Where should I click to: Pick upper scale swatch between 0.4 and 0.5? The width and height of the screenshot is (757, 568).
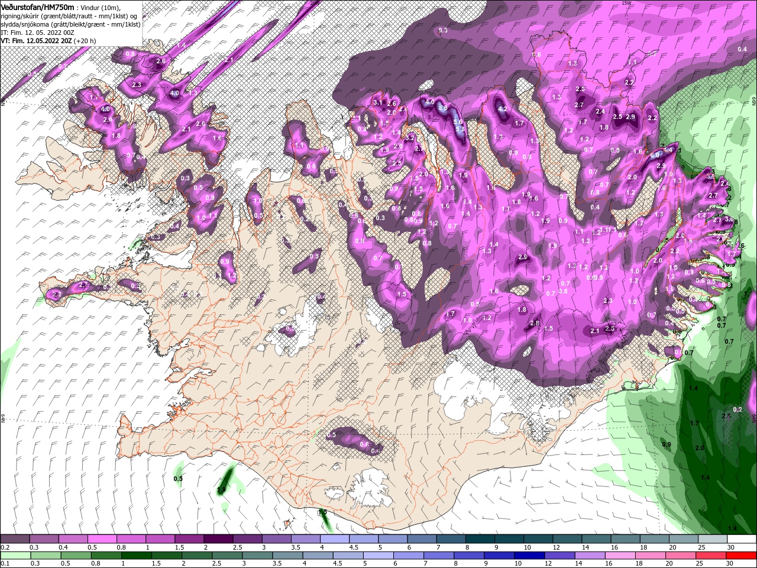[x=73, y=539]
